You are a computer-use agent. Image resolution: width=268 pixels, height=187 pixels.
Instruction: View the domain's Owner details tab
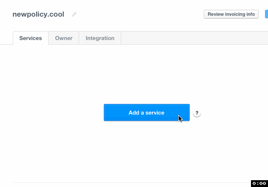click(x=64, y=38)
